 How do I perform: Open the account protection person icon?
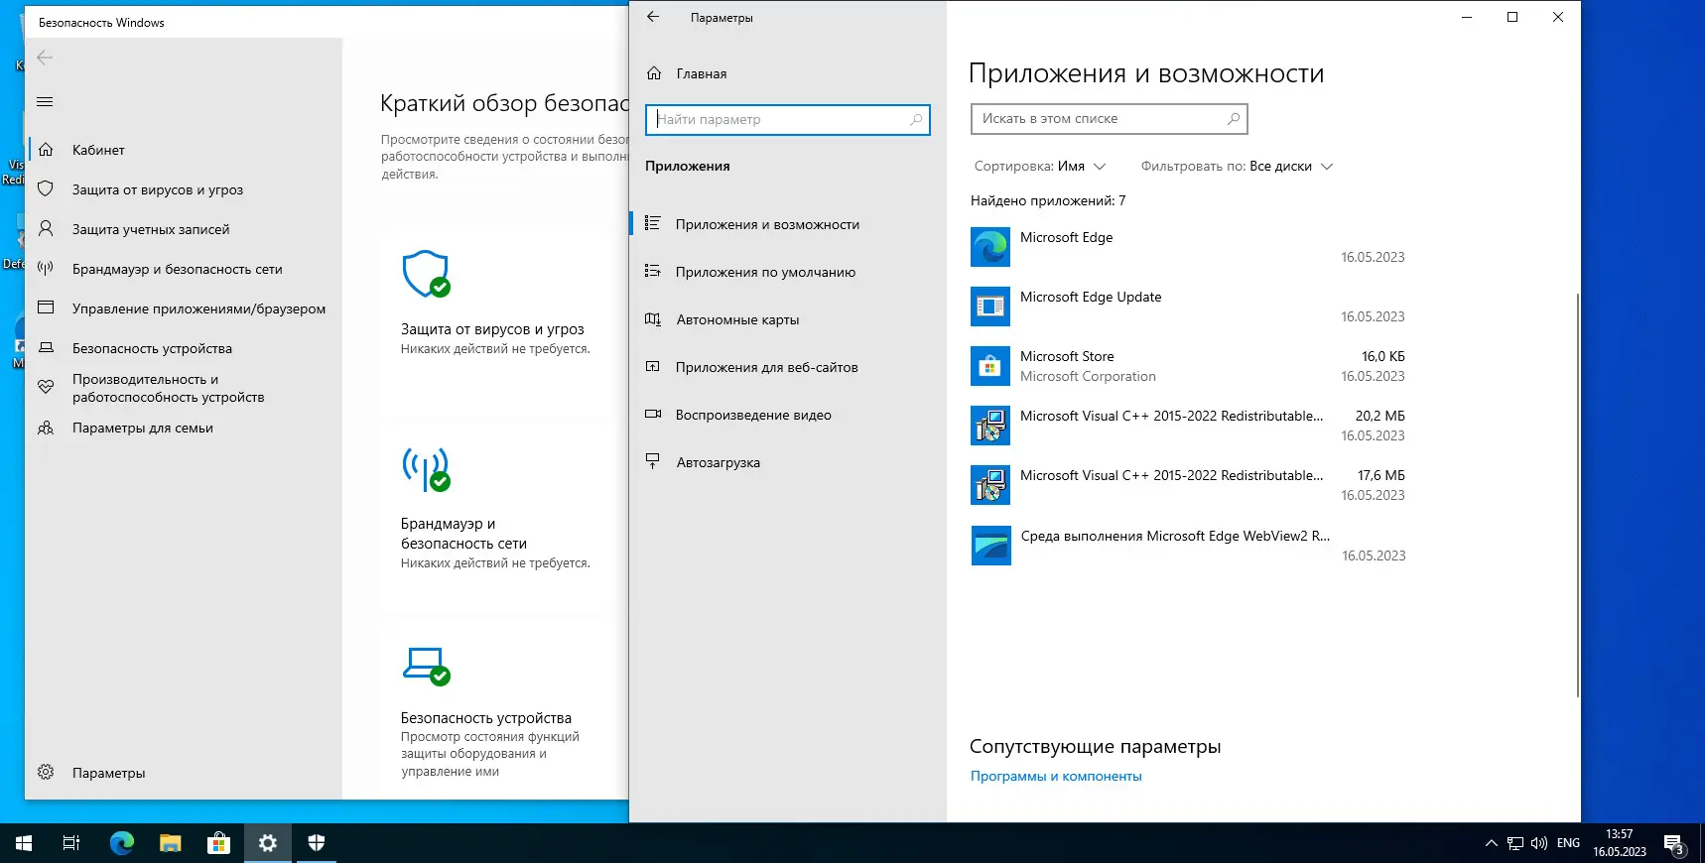click(46, 229)
